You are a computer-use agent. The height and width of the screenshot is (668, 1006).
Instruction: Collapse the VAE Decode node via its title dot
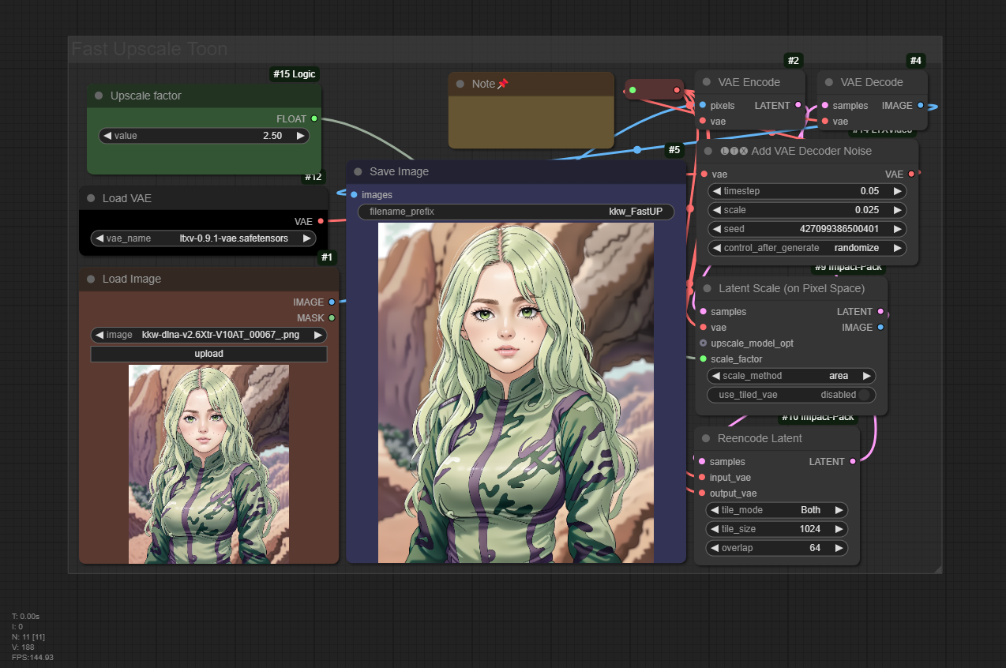(x=829, y=82)
